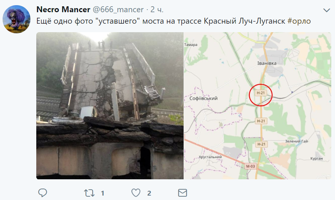Open the tweet options chevron menu
The height and width of the screenshot is (200, 335).
click(x=326, y=10)
